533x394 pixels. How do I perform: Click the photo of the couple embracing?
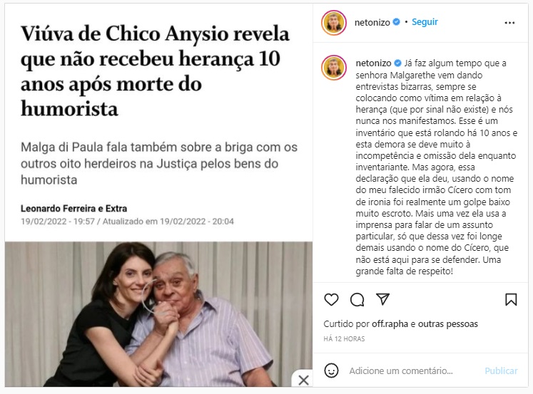[x=158, y=314]
